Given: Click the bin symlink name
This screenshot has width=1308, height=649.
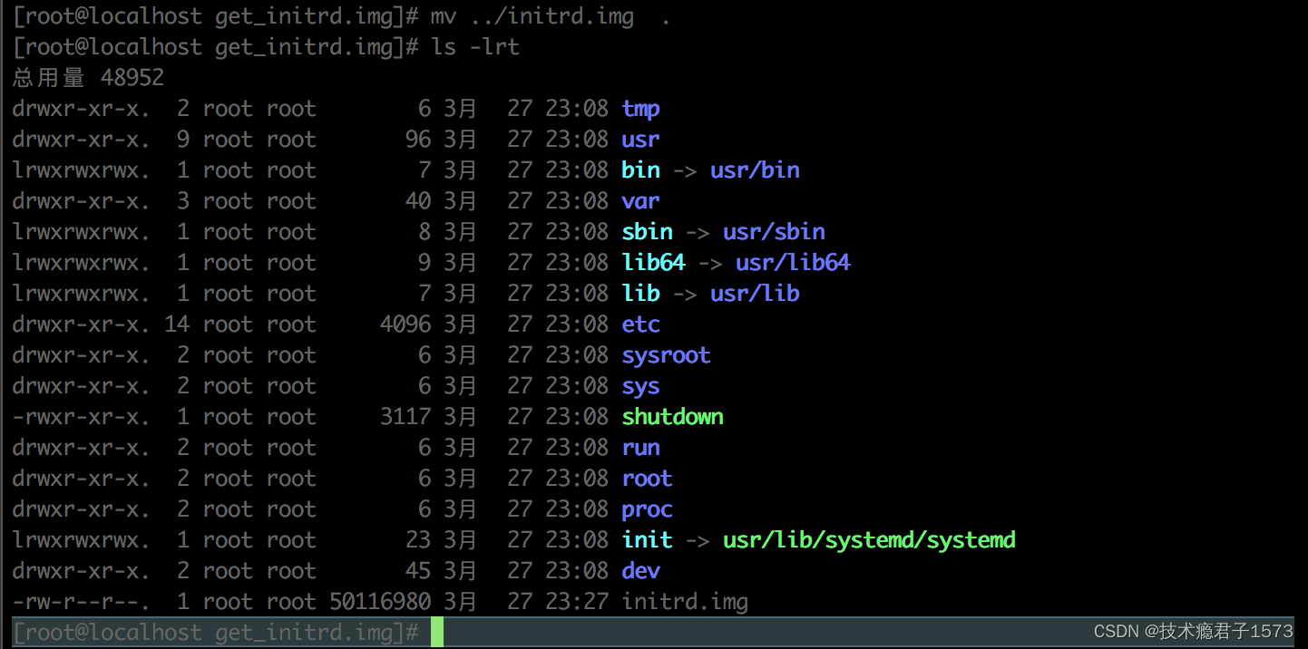Looking at the screenshot, I should (640, 170).
